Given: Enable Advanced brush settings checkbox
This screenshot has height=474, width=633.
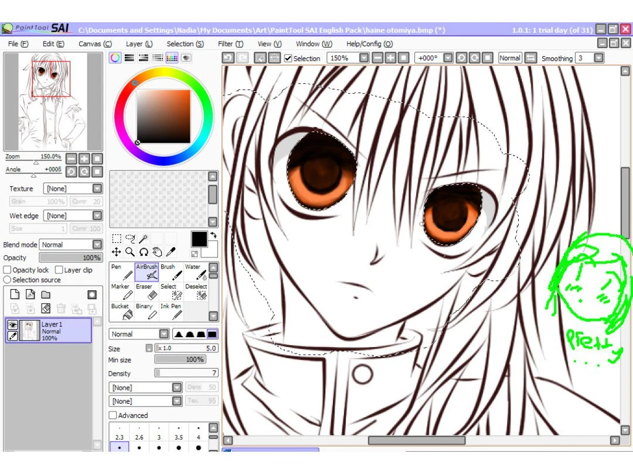Looking at the screenshot, I should 113,415.
